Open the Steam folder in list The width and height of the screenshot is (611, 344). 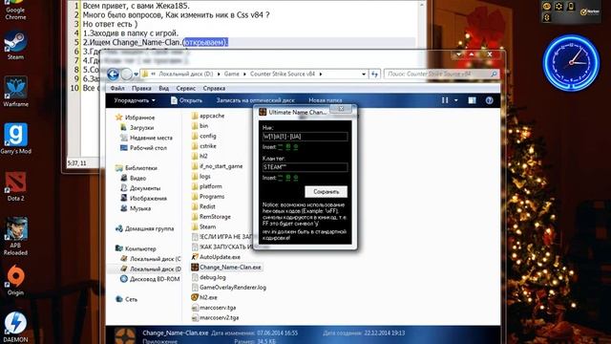pos(203,226)
